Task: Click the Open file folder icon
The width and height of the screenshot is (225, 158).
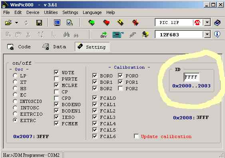Action: pyautogui.click(x=8, y=23)
